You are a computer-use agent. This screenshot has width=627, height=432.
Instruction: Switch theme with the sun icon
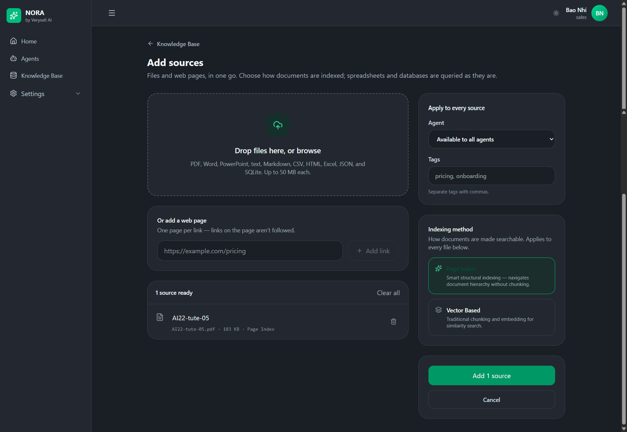tap(556, 13)
